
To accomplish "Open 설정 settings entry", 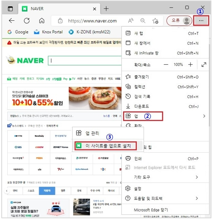I will 165,189.
